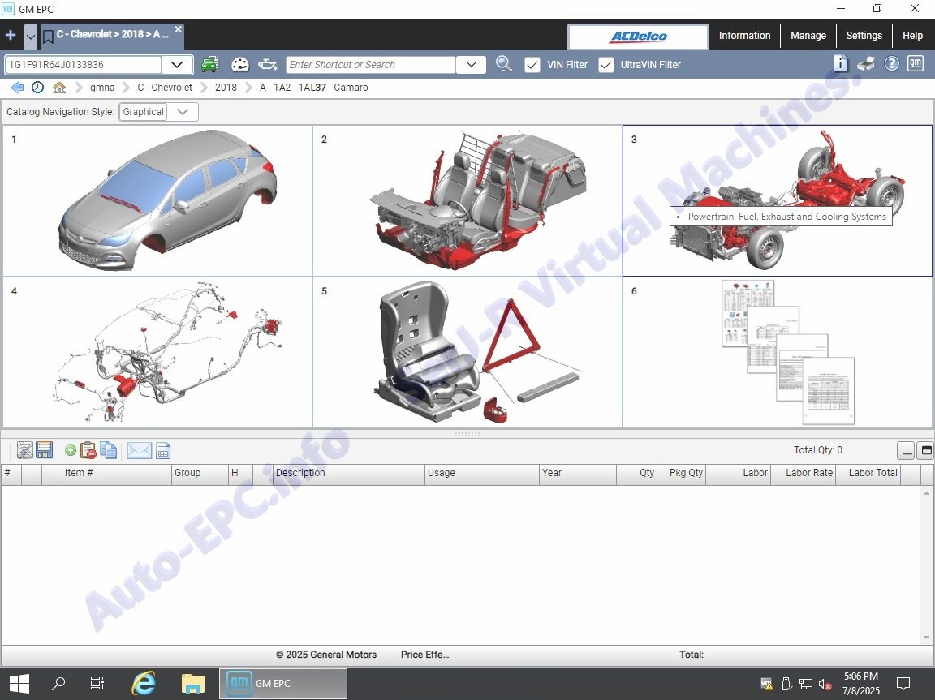Click the C - Chevrolet breadcrumb link
The height and width of the screenshot is (700, 935).
click(x=165, y=88)
